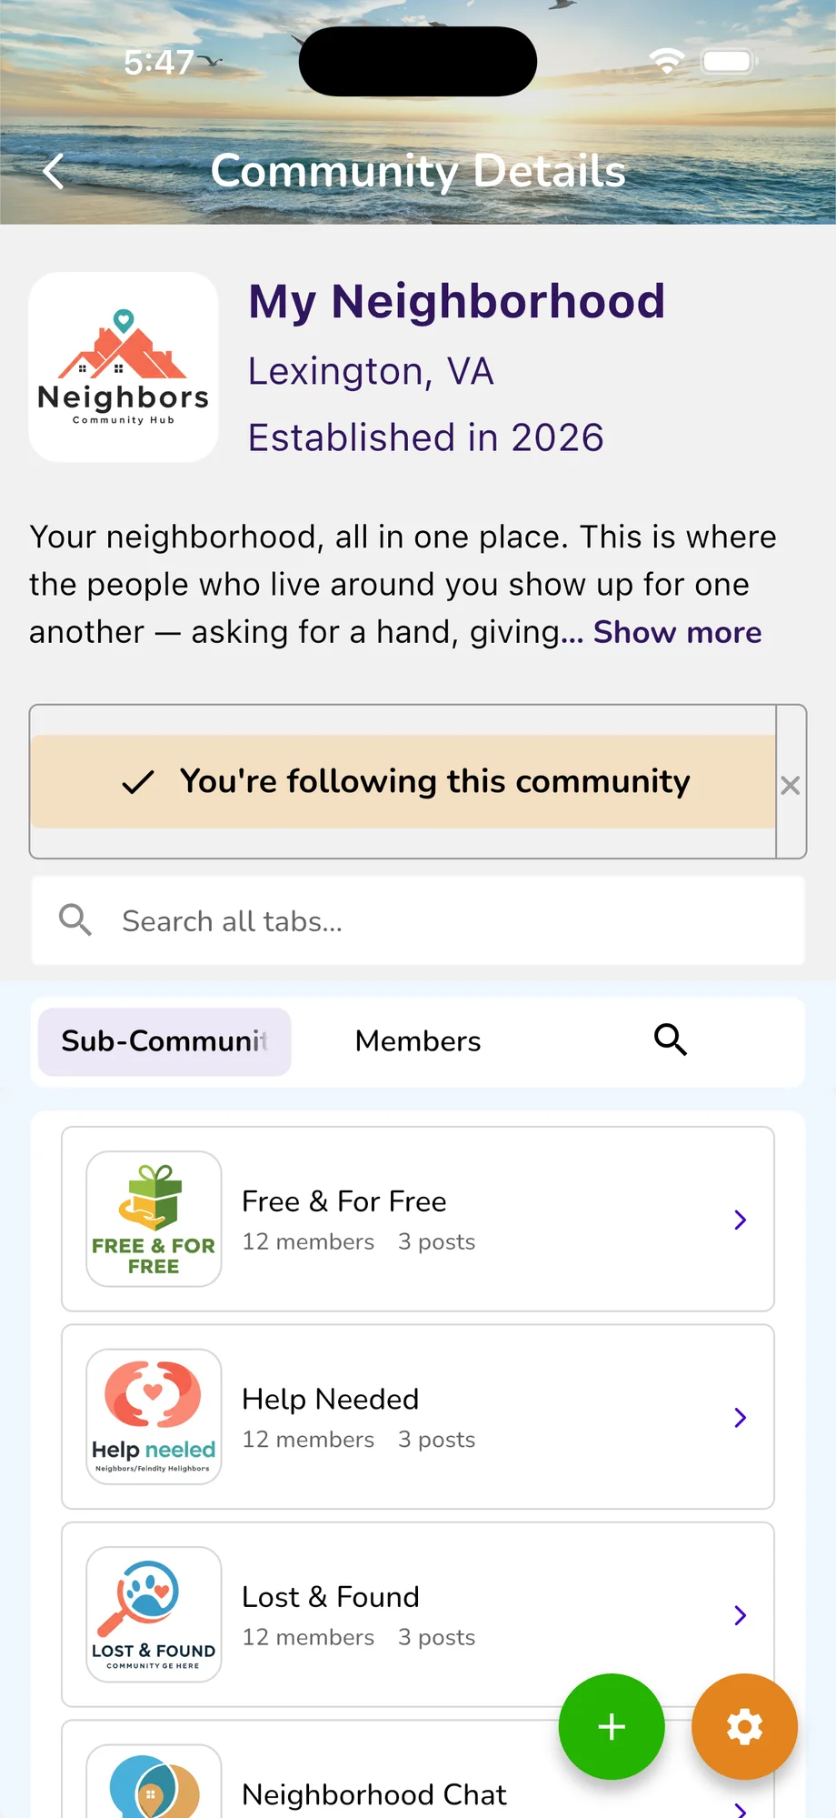Tap the search icon in search field
Screen dimensions: 836x1818
(75, 920)
